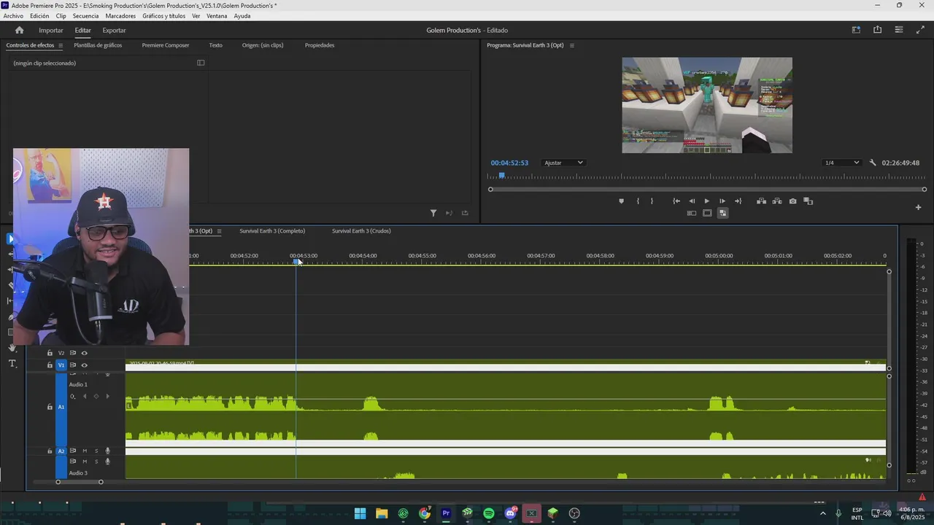This screenshot has width=934, height=525.
Task: Toggle full screen video icon in header
Action: point(919,30)
